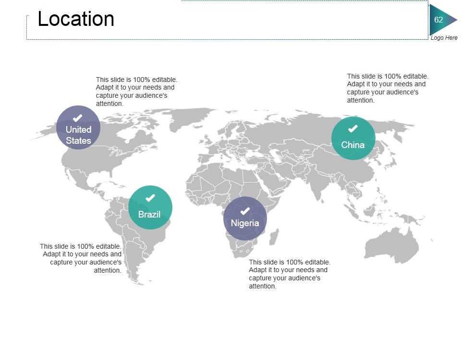Viewport: 461px width, 345px height.
Task: Click the Logo Here placeholder text
Action: pyautogui.click(x=444, y=37)
